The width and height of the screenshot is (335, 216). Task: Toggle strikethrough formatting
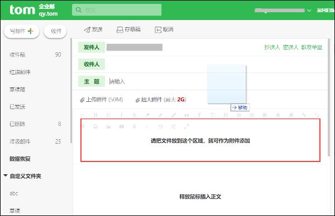tap(135, 115)
